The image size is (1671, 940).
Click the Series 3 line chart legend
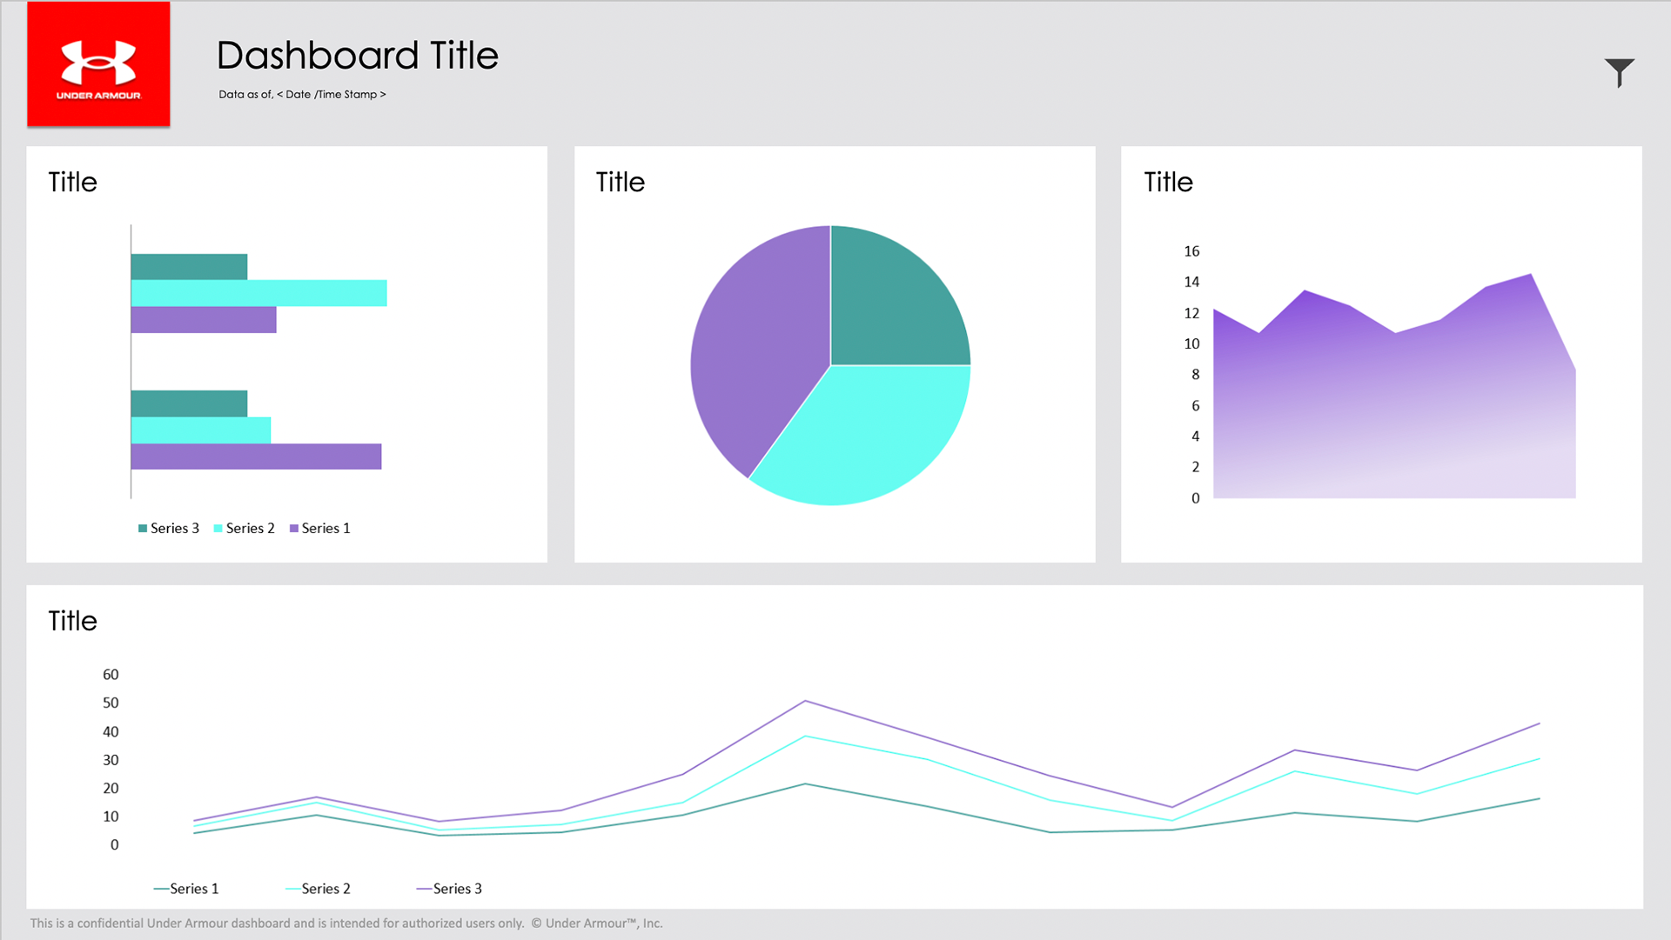(449, 889)
